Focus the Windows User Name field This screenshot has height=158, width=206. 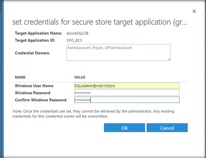pos(127,86)
